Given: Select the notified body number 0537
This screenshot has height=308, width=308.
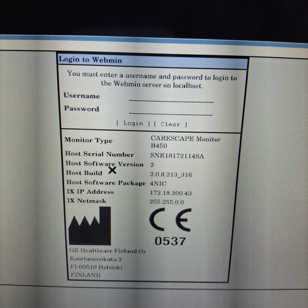Looking at the screenshot, I should [x=170, y=241].
